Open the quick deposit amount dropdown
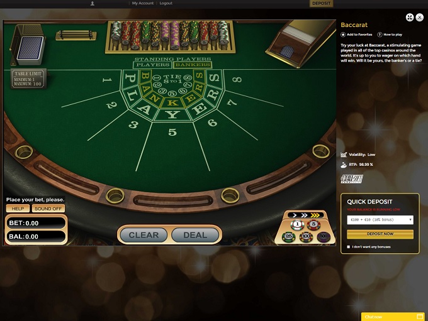 point(380,220)
